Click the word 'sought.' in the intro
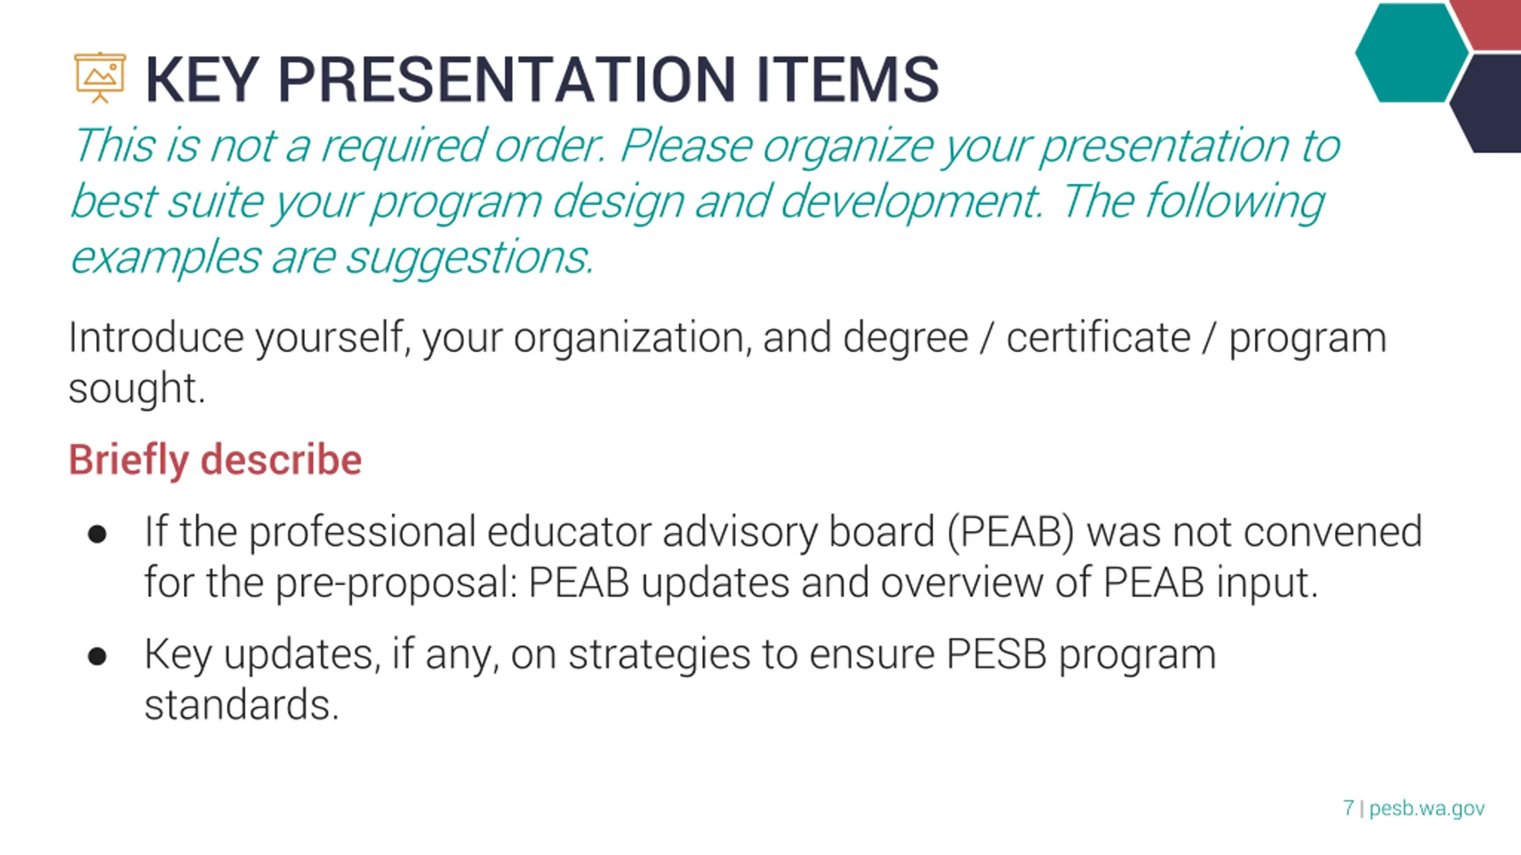The height and width of the screenshot is (855, 1521). coord(137,389)
